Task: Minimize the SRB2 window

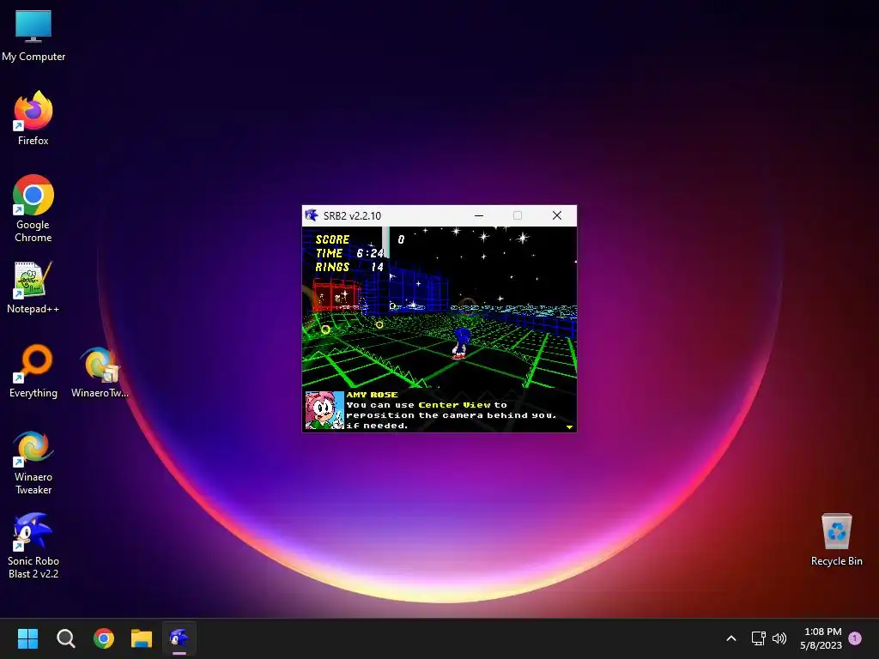Action: click(x=479, y=215)
